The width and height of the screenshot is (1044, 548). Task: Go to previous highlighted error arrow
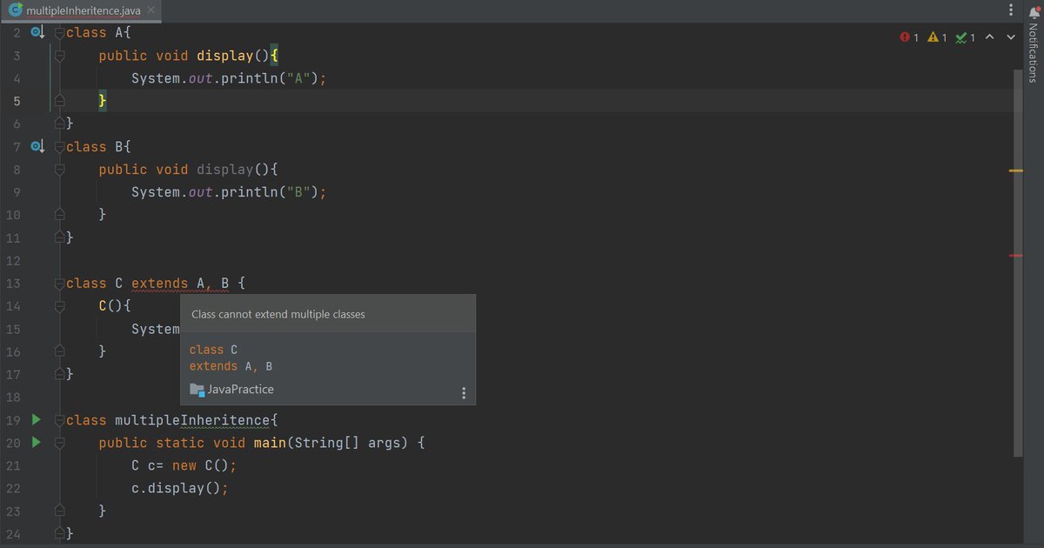click(x=990, y=37)
